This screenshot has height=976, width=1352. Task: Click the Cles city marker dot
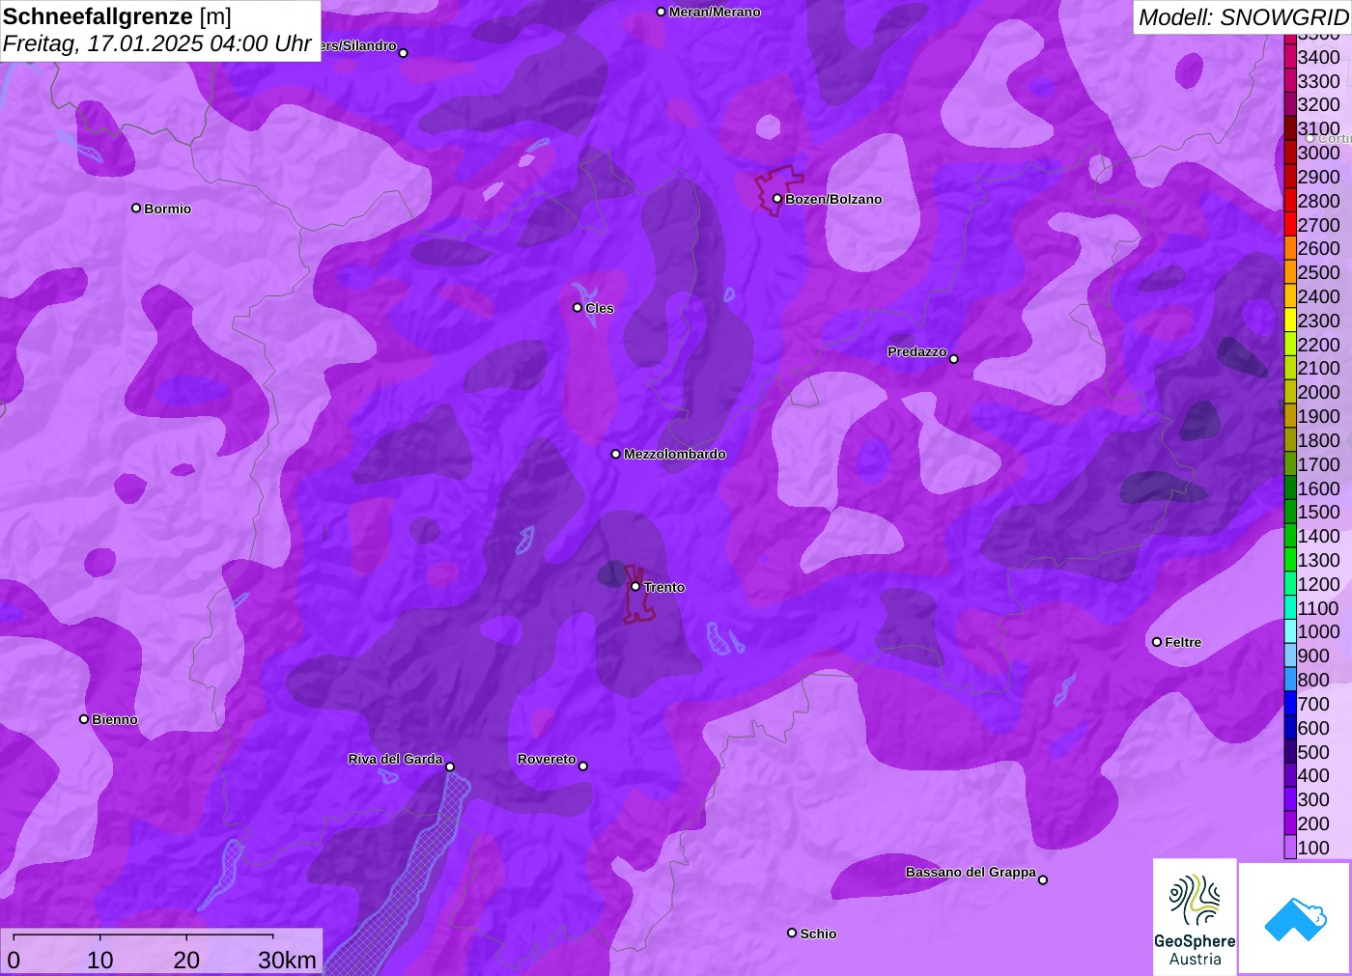coord(577,308)
